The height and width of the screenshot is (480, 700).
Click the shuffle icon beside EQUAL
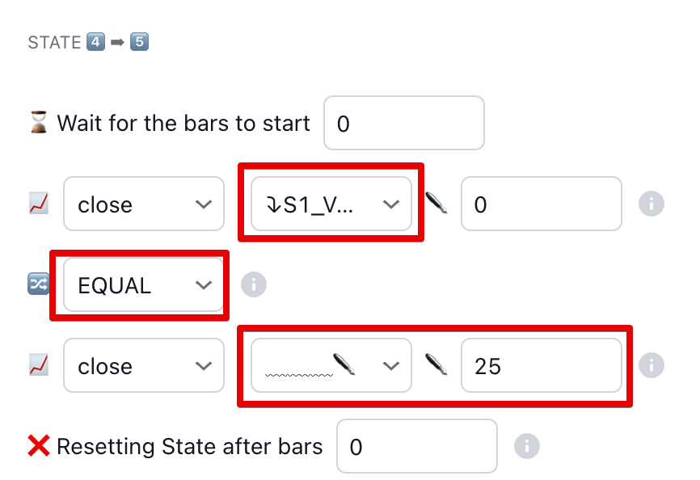coord(38,284)
